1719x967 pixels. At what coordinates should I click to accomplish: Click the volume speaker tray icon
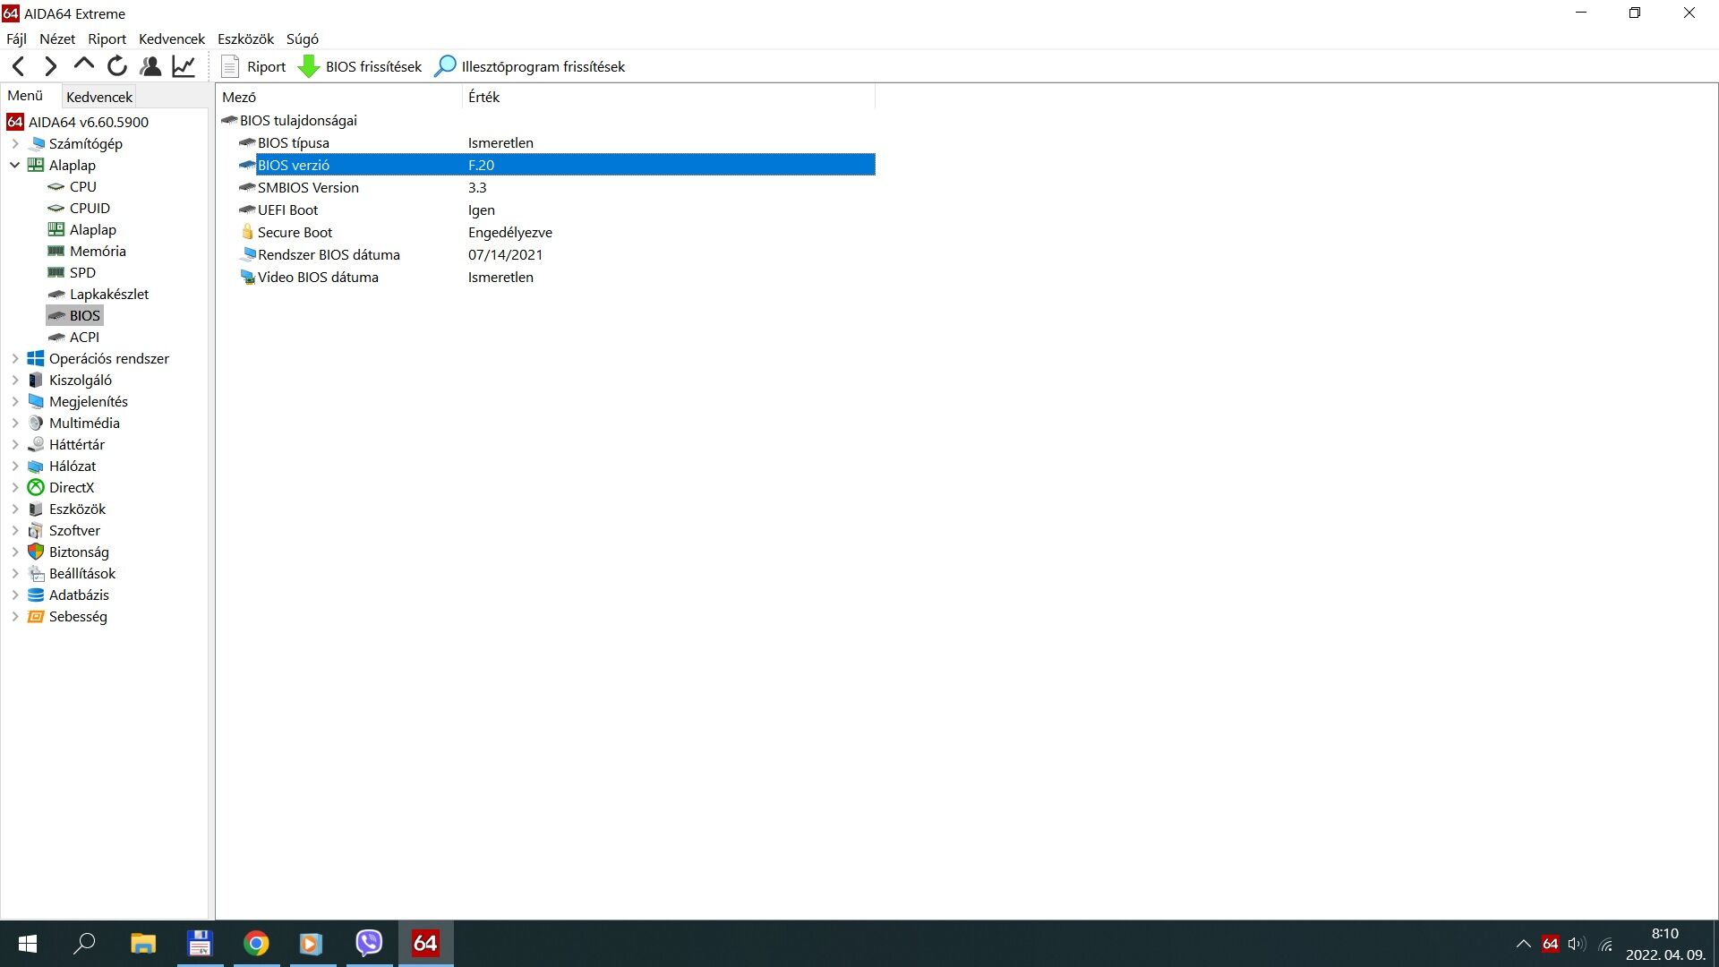tap(1578, 944)
